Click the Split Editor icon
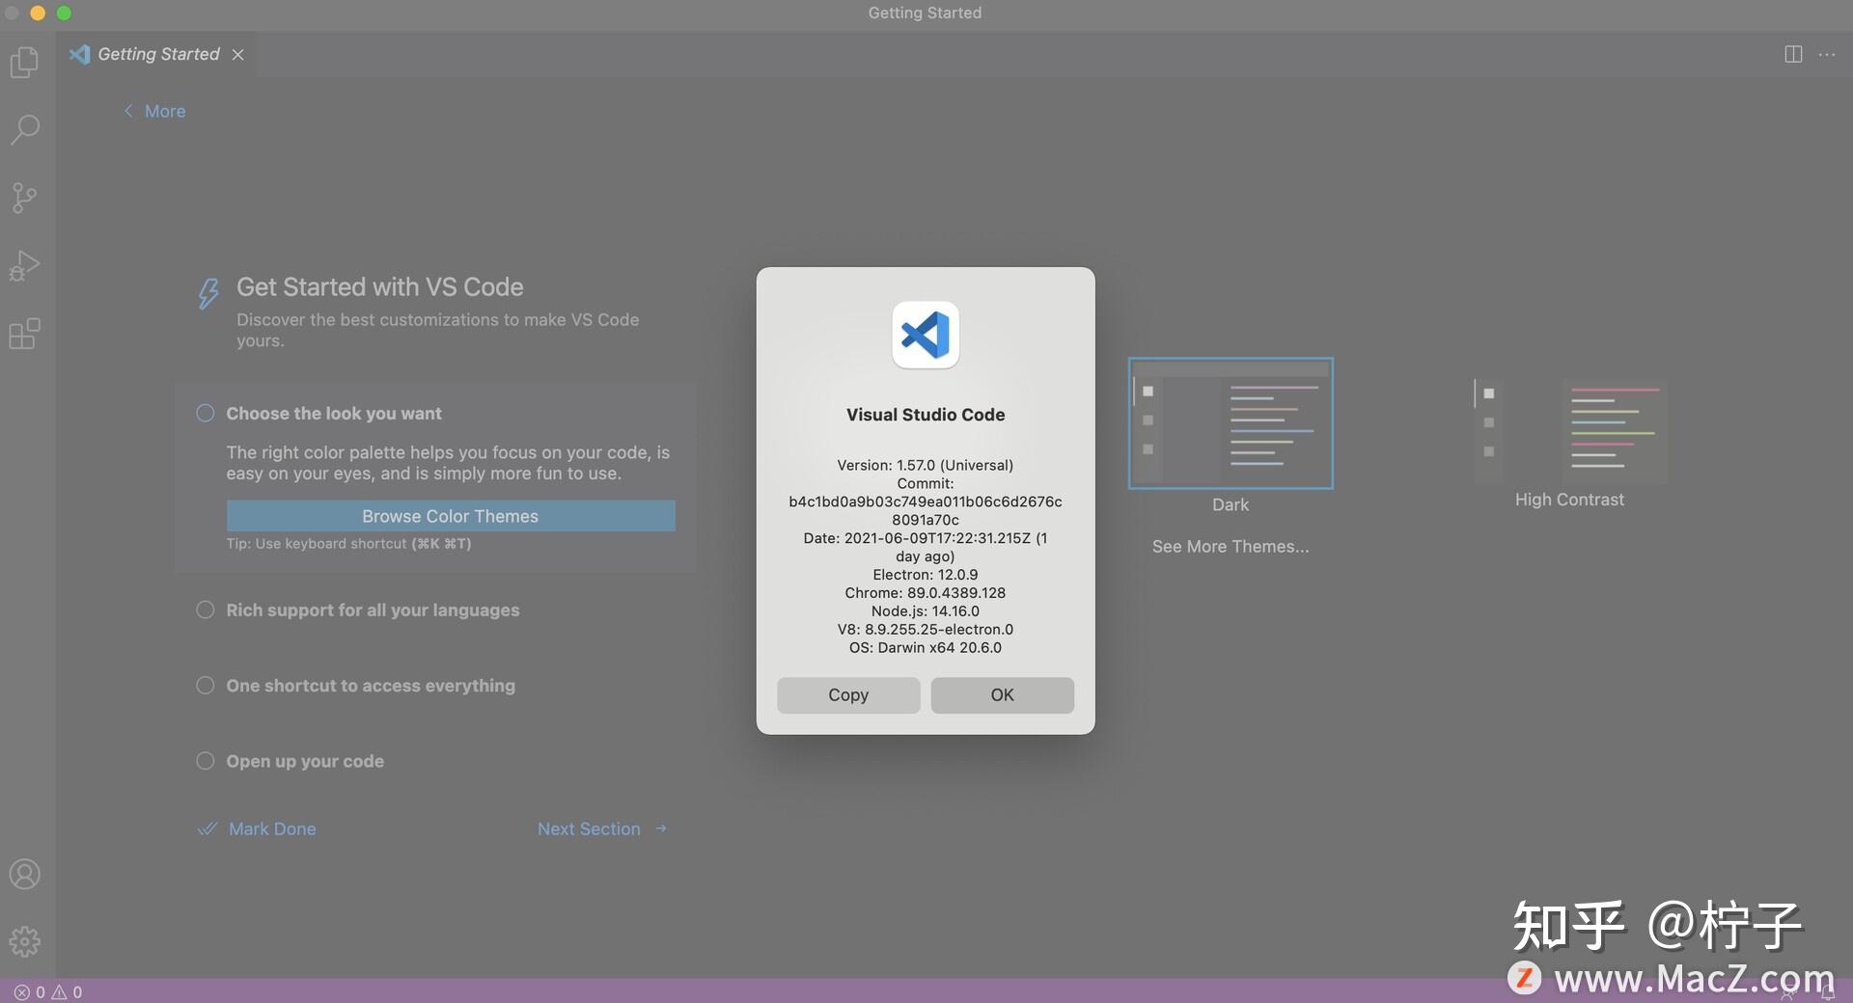Viewport: 1853px width, 1003px height. pos(1793,54)
